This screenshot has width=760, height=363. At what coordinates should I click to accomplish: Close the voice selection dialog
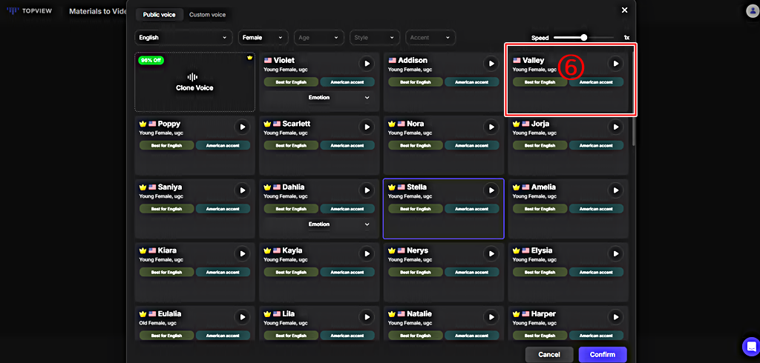coord(624,10)
